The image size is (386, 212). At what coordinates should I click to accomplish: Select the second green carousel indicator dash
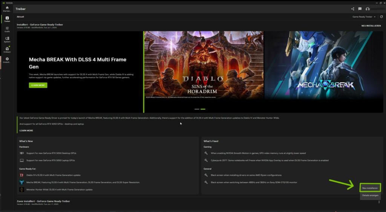click(x=203, y=109)
